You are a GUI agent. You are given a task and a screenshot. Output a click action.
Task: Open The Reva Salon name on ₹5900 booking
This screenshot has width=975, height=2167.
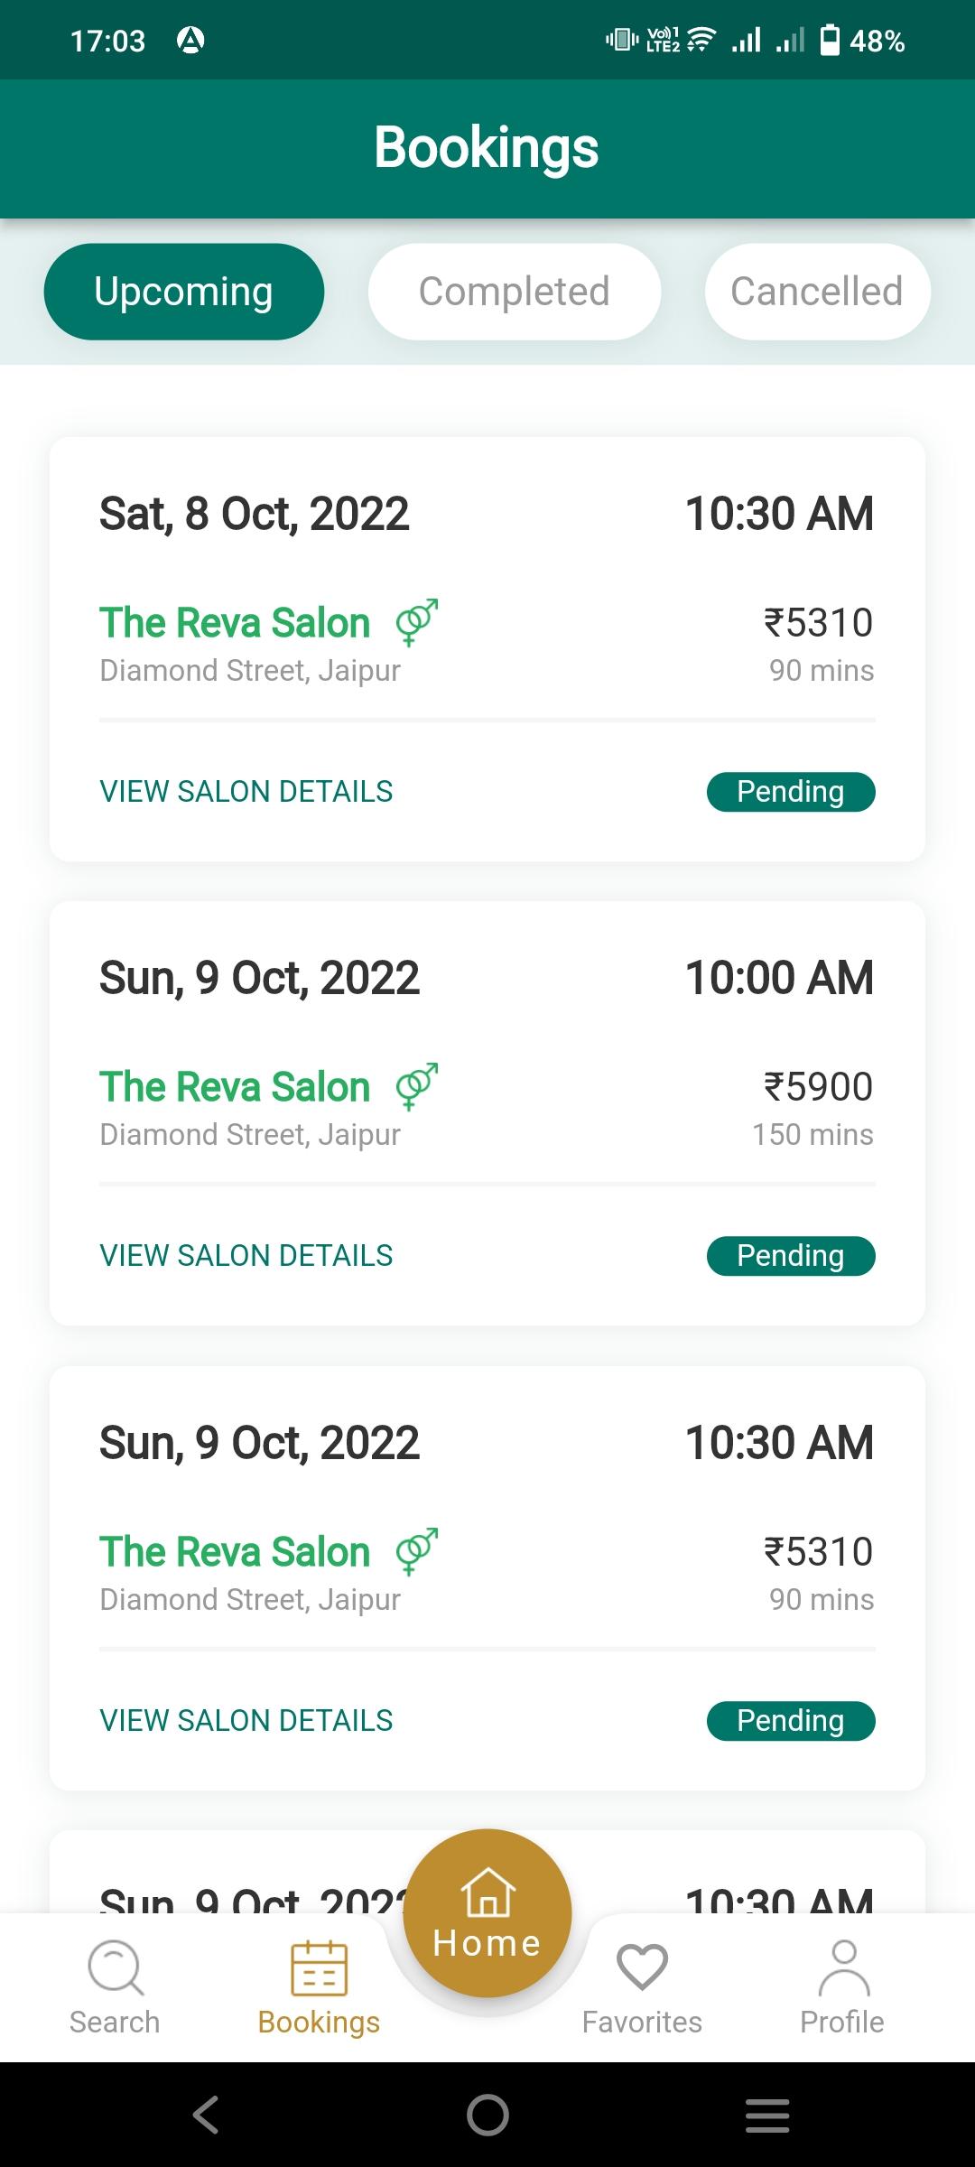235,1086
